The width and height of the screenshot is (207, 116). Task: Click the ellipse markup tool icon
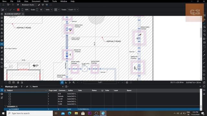[204, 74]
